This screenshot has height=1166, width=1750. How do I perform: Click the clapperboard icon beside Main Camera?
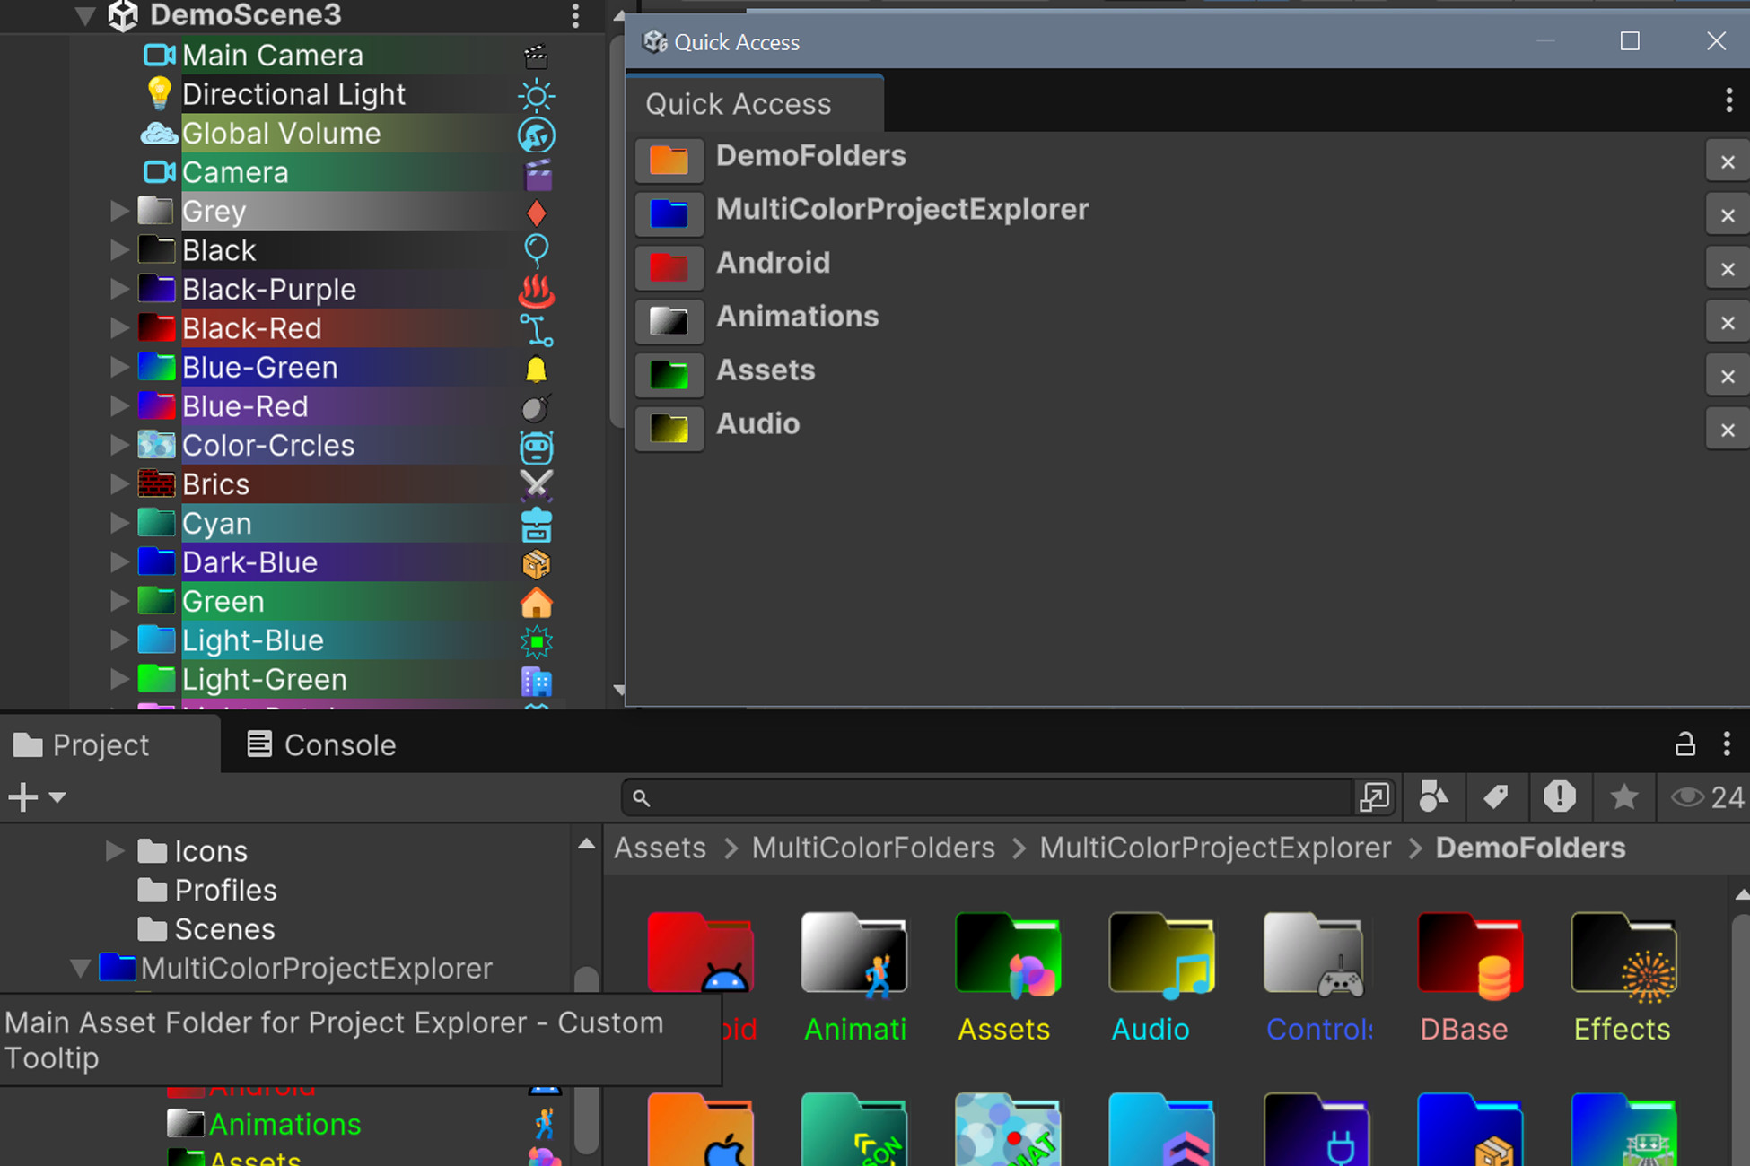tap(537, 56)
